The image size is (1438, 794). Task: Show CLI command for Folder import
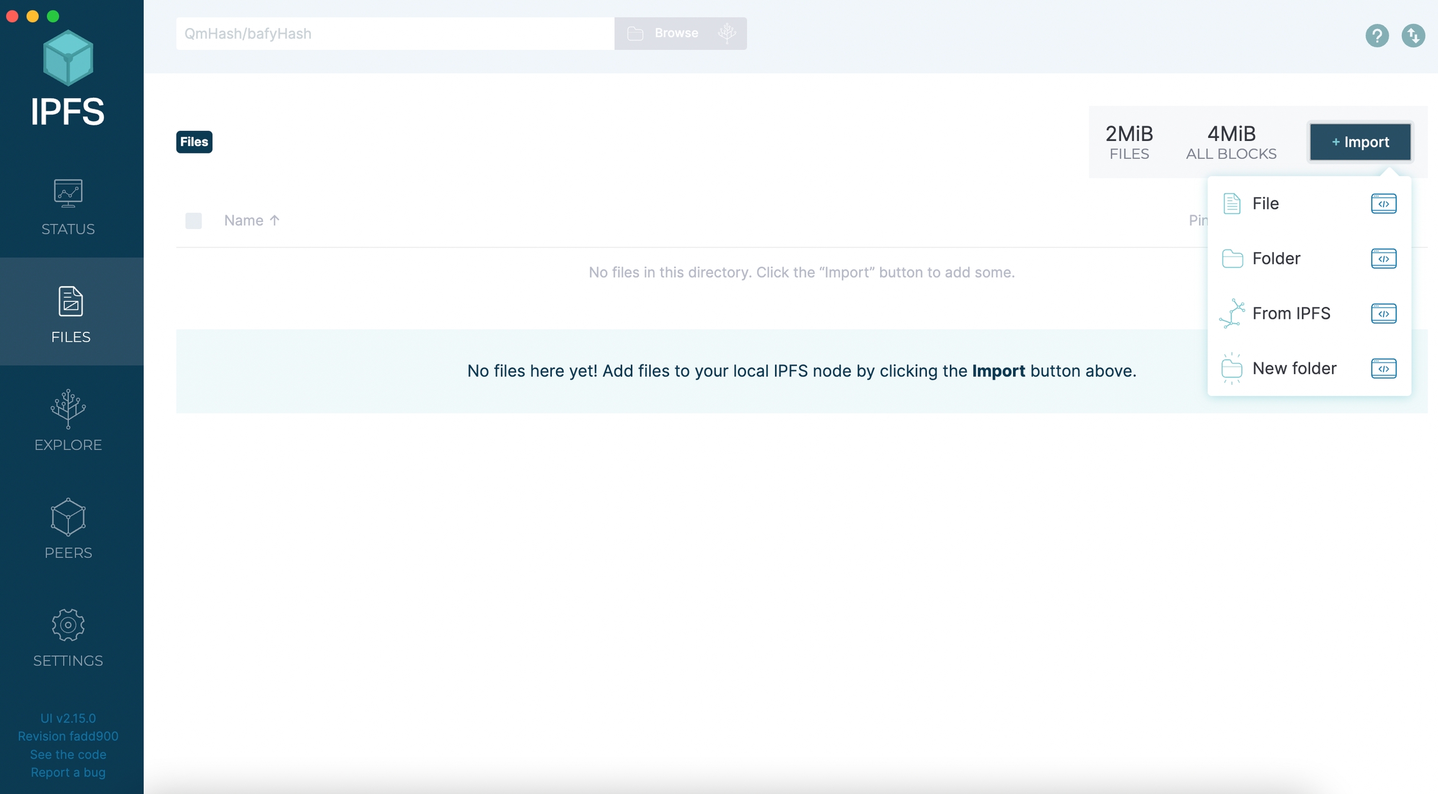(1384, 258)
